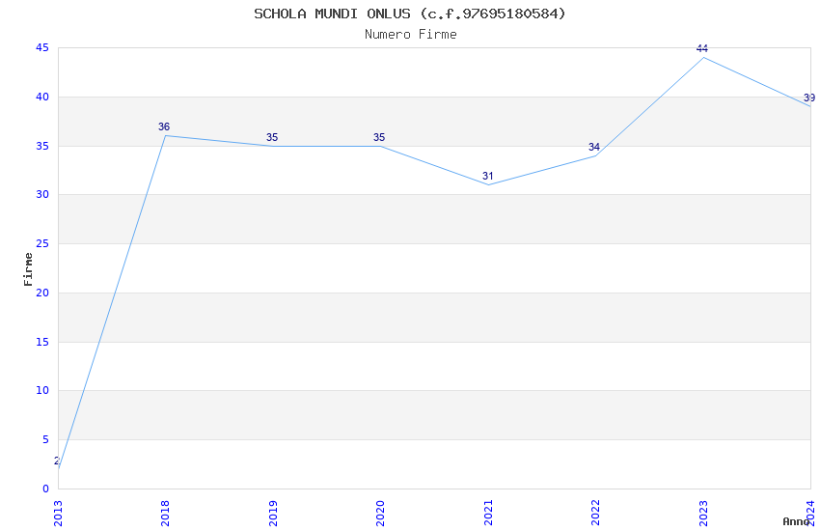Click the data value 31 above 2021

point(487,176)
